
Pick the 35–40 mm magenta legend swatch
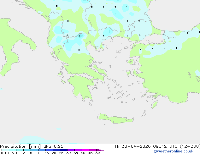pos(78,150)
